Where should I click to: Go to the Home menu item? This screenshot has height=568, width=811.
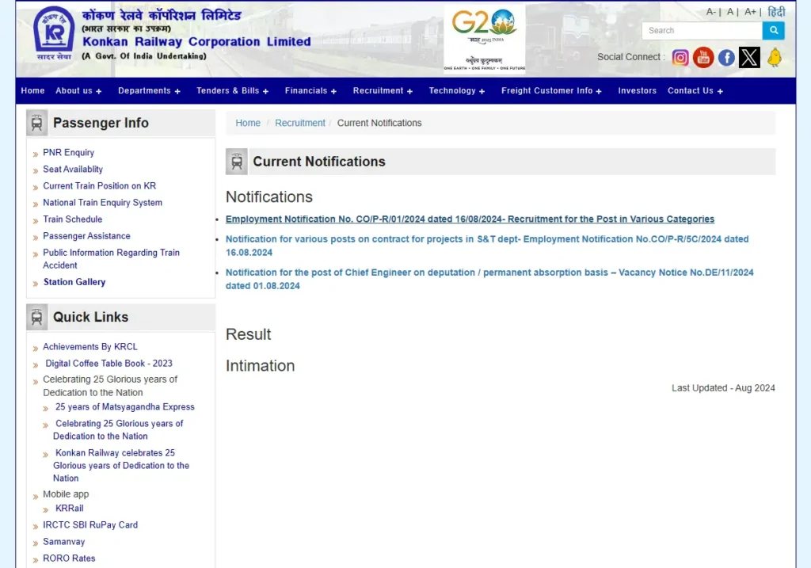(x=32, y=91)
